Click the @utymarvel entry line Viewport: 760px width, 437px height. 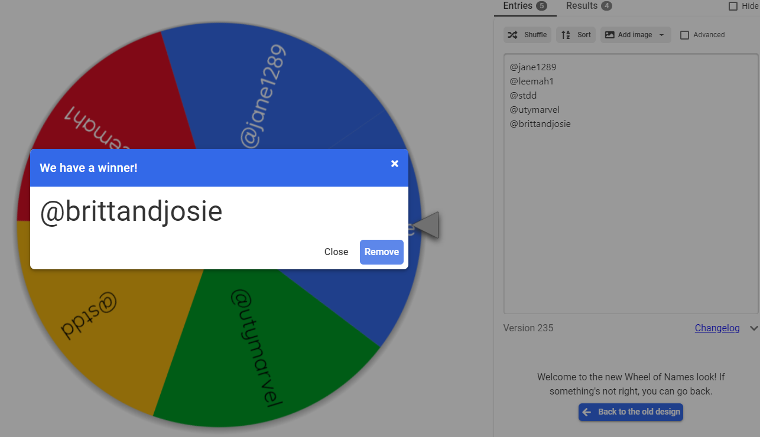534,110
